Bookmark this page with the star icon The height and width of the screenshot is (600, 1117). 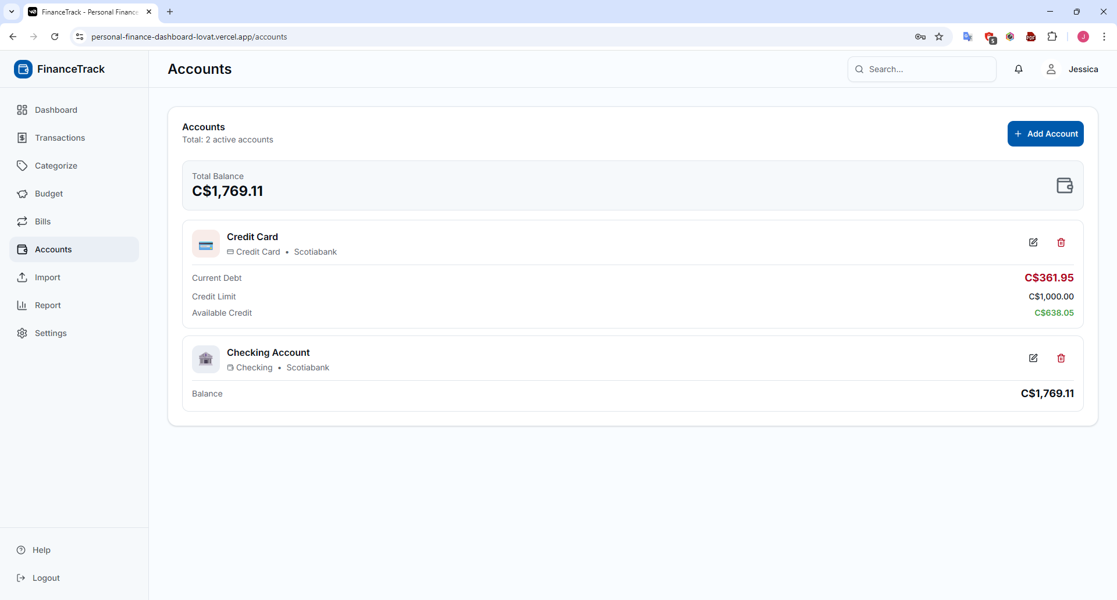coord(939,37)
